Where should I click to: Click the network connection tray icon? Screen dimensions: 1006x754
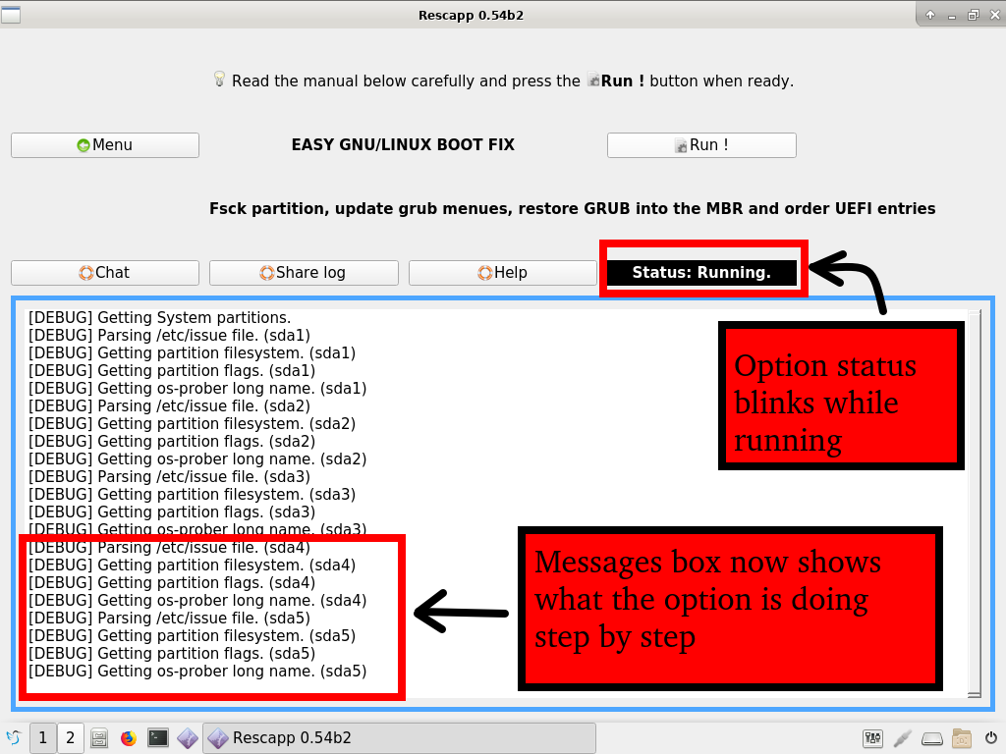pos(902,738)
